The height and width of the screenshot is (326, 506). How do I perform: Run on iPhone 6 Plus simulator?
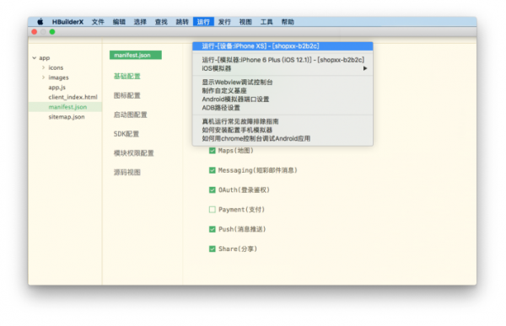pos(283,60)
